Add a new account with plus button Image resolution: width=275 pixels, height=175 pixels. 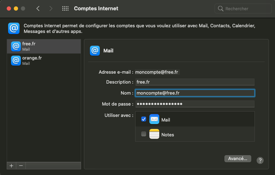[x=11, y=165]
